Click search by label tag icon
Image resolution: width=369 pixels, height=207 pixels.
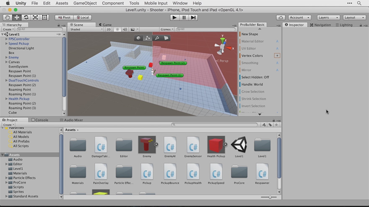270,125
